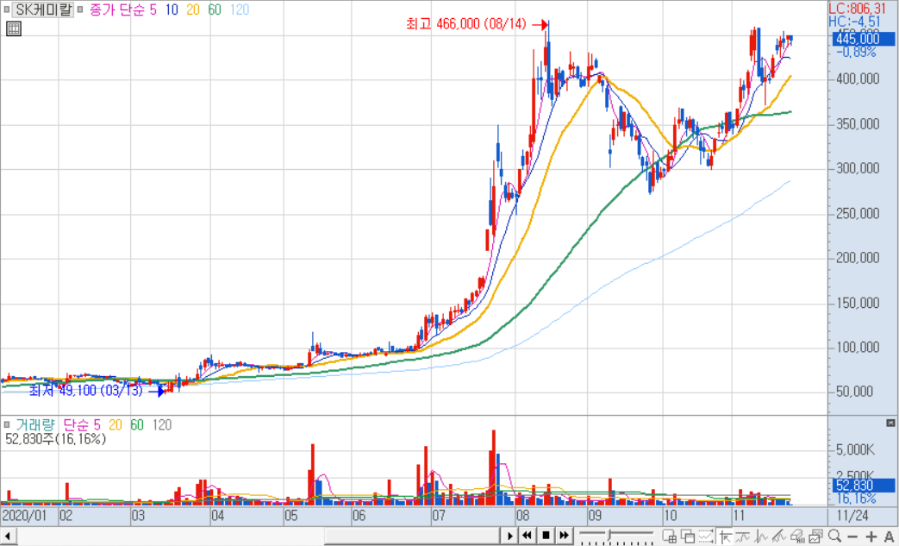
Task: Click the SK케미칼 stock name button
Action: tap(43, 9)
